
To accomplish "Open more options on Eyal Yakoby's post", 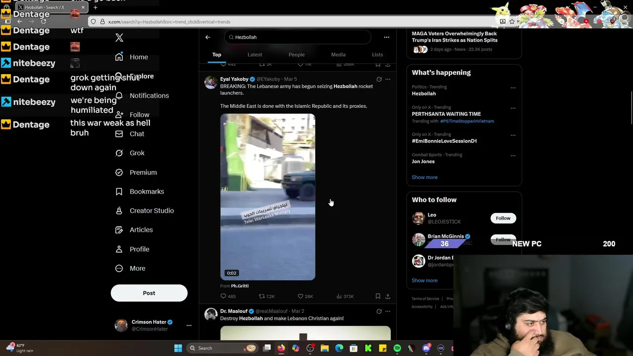I will pos(388,79).
